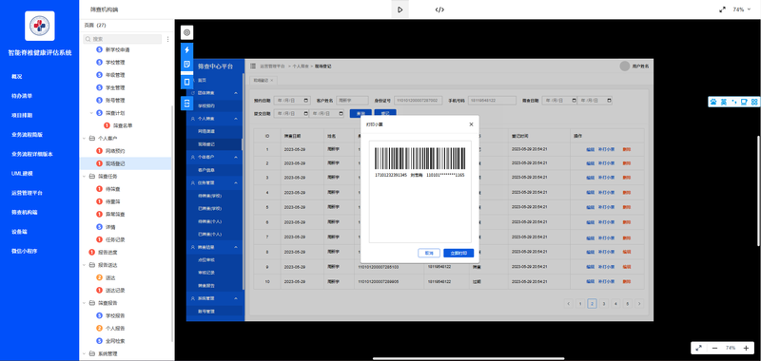Collapse the 个人筛查 prototype menu section
The image size is (761, 361).
click(236, 118)
